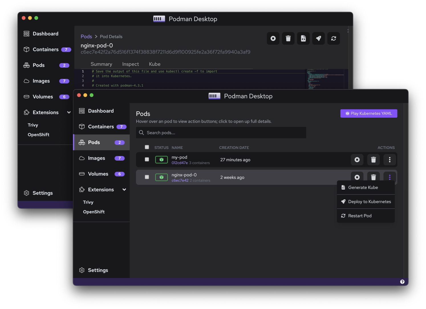This screenshot has width=426, height=309.
Task: Click the my-pod name text
Action: (179, 157)
